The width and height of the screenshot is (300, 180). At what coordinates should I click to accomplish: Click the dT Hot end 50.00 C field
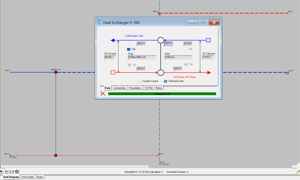coord(110,57)
